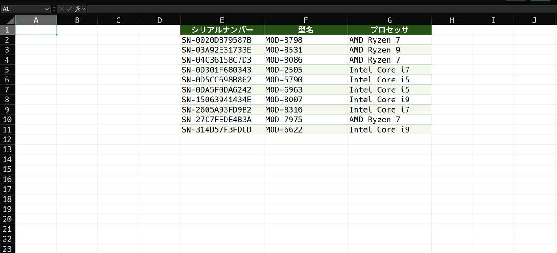Click the three-dot handle beside Name Box
Screen dimensions: 557x253
click(54, 9)
